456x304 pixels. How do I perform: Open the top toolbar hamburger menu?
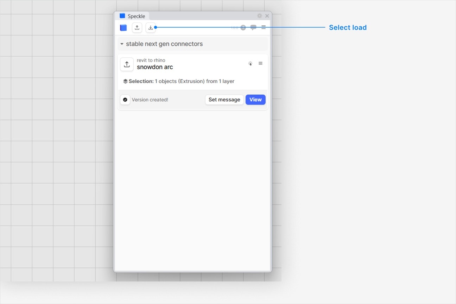264,27
